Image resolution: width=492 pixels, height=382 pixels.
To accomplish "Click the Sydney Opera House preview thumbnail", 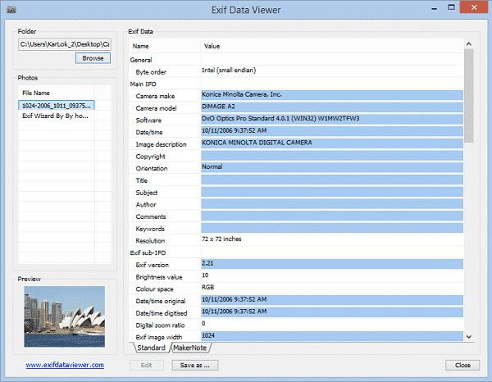I will coord(65,315).
